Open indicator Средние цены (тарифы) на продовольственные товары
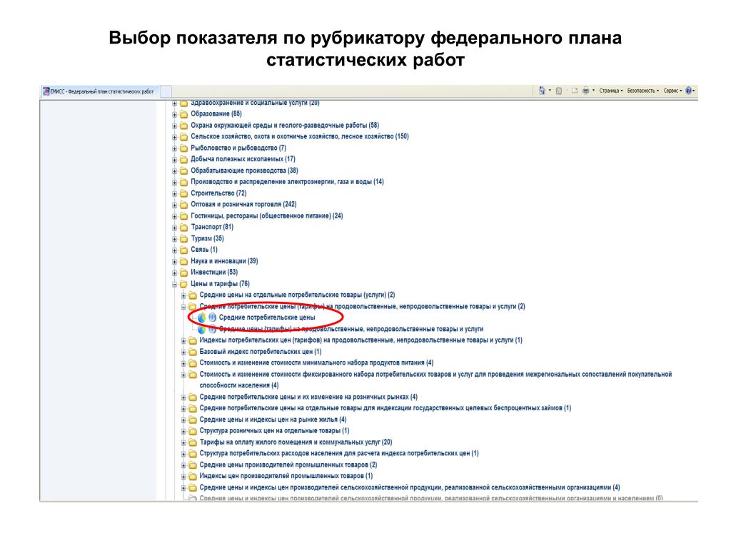This screenshot has height=548, width=731. [351, 329]
